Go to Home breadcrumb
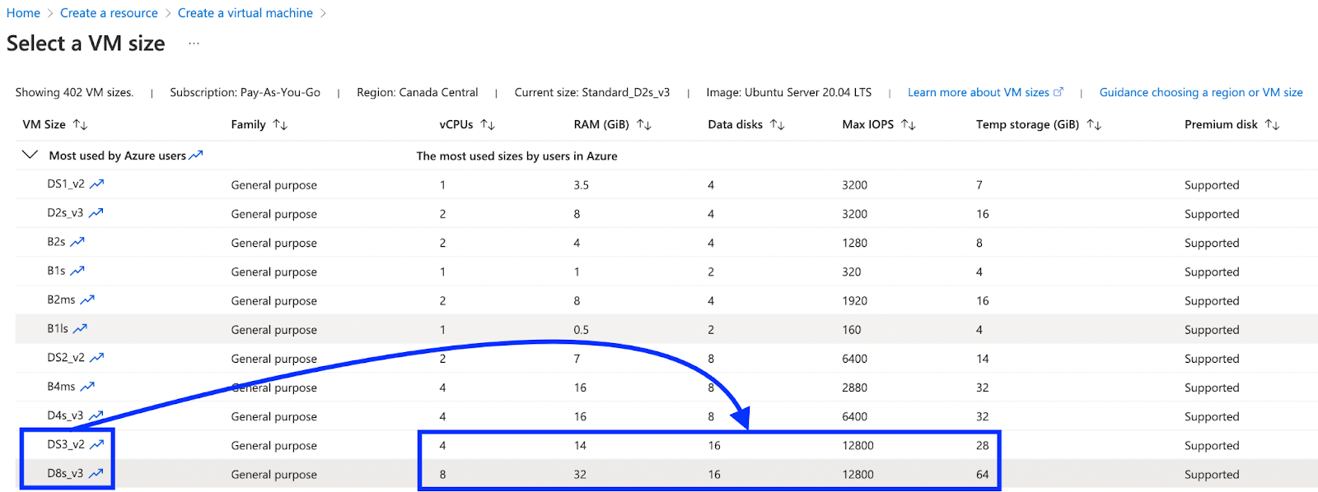The image size is (1318, 492). pos(23,13)
